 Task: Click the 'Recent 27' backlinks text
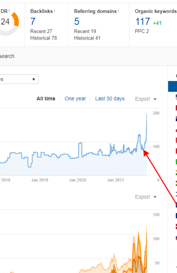pyautogui.click(x=41, y=31)
